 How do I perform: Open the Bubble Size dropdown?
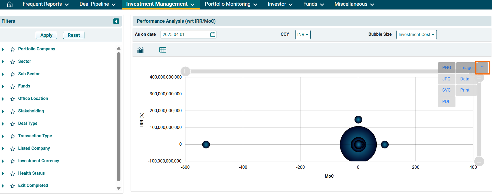coord(416,35)
